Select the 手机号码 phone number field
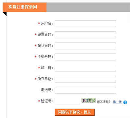130x118 pixels. pyautogui.click(x=85, y=57)
